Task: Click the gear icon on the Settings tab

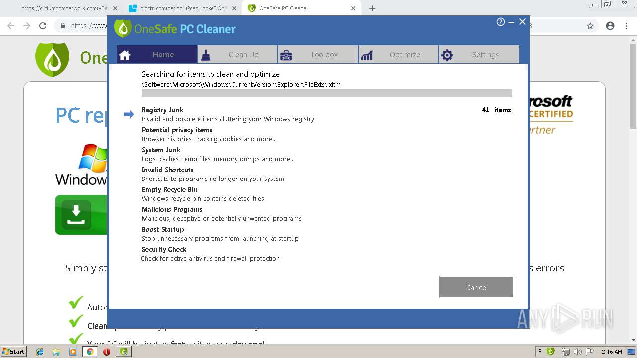Action: pos(447,55)
